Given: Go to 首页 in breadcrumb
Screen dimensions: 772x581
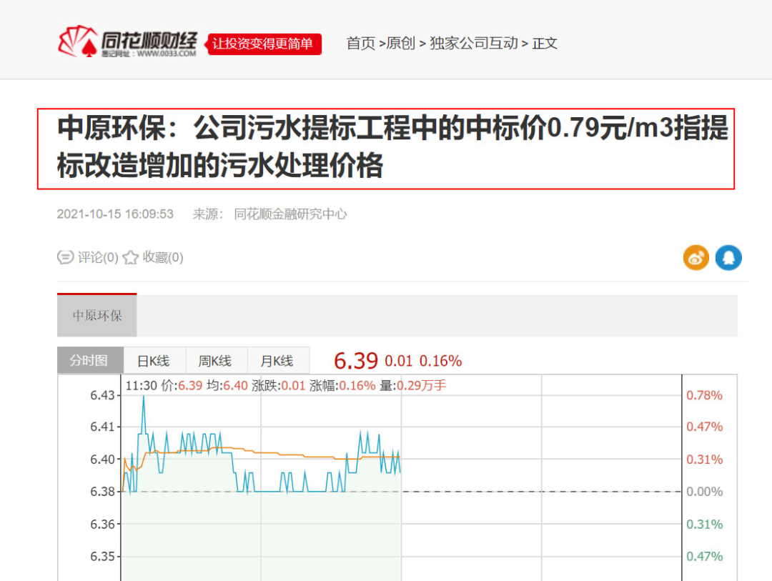Looking at the screenshot, I should 361,44.
